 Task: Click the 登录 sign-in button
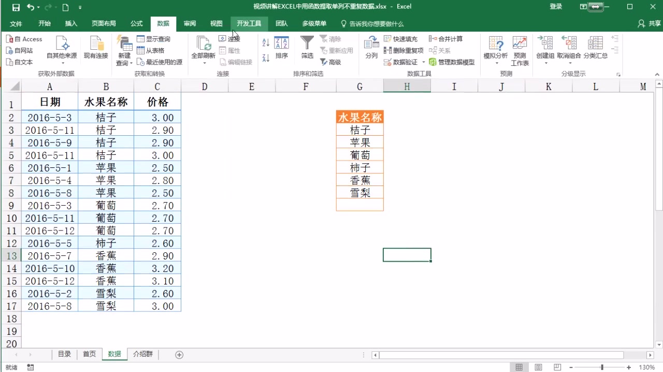pos(555,7)
